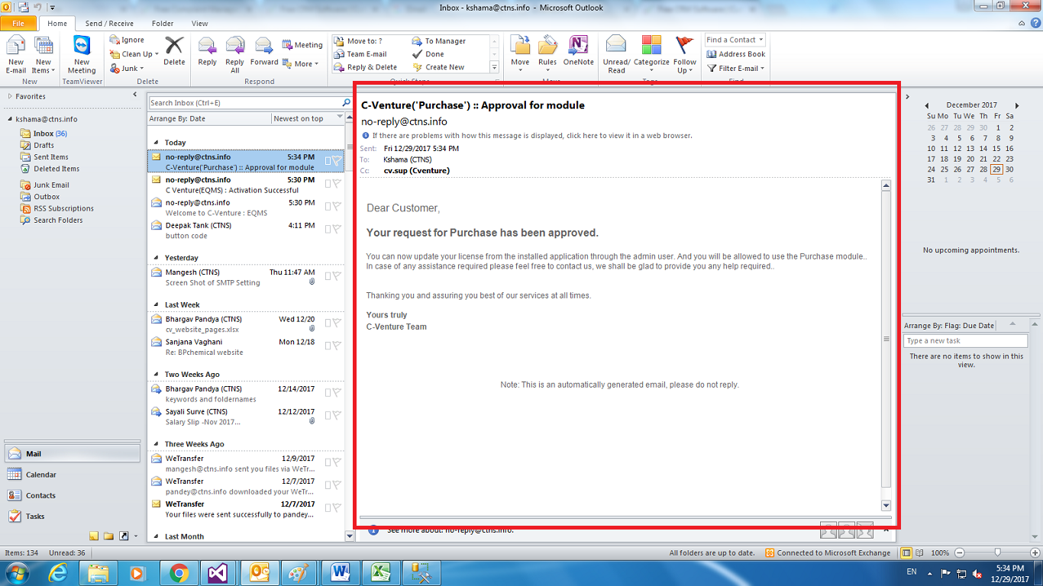Open Microsoft Word from the taskbar
Viewport: 1043px width, 586px height.
tap(339, 572)
